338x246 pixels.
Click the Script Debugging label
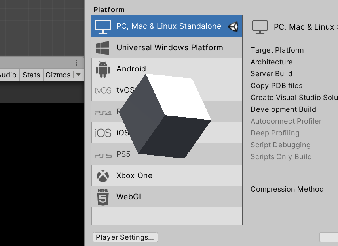281,145
